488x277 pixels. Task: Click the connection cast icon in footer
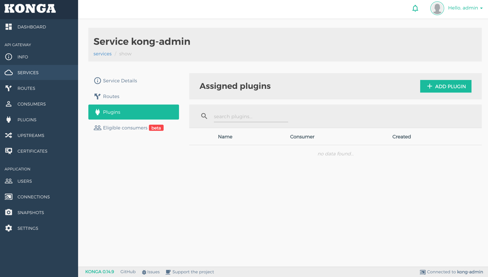point(423,272)
